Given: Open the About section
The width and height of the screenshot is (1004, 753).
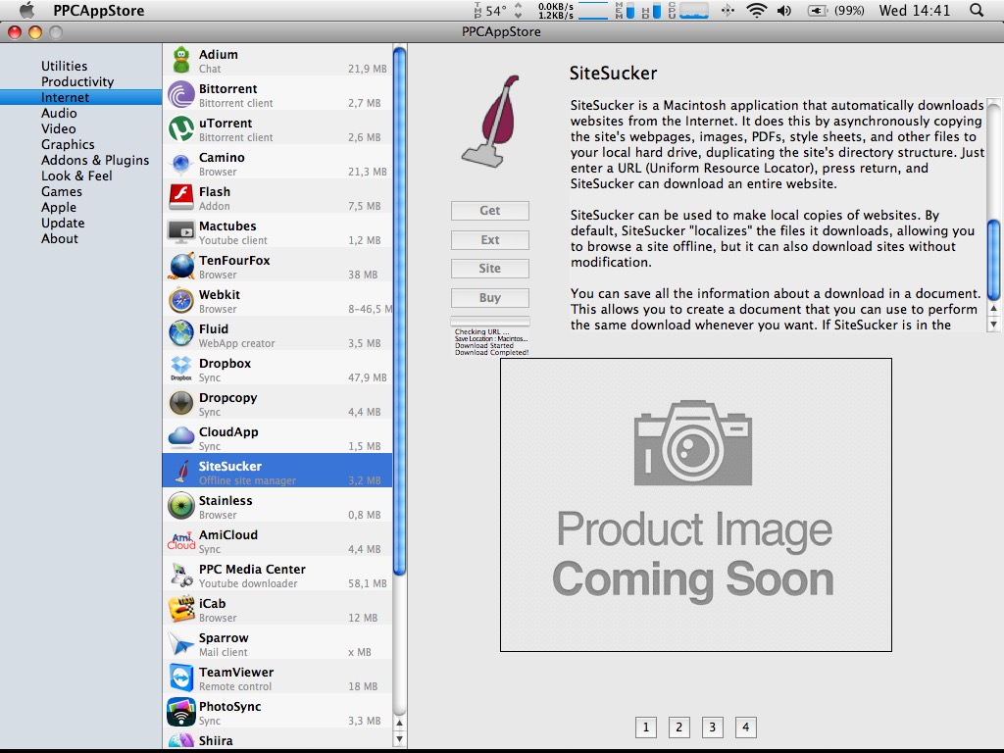Looking at the screenshot, I should [x=60, y=238].
